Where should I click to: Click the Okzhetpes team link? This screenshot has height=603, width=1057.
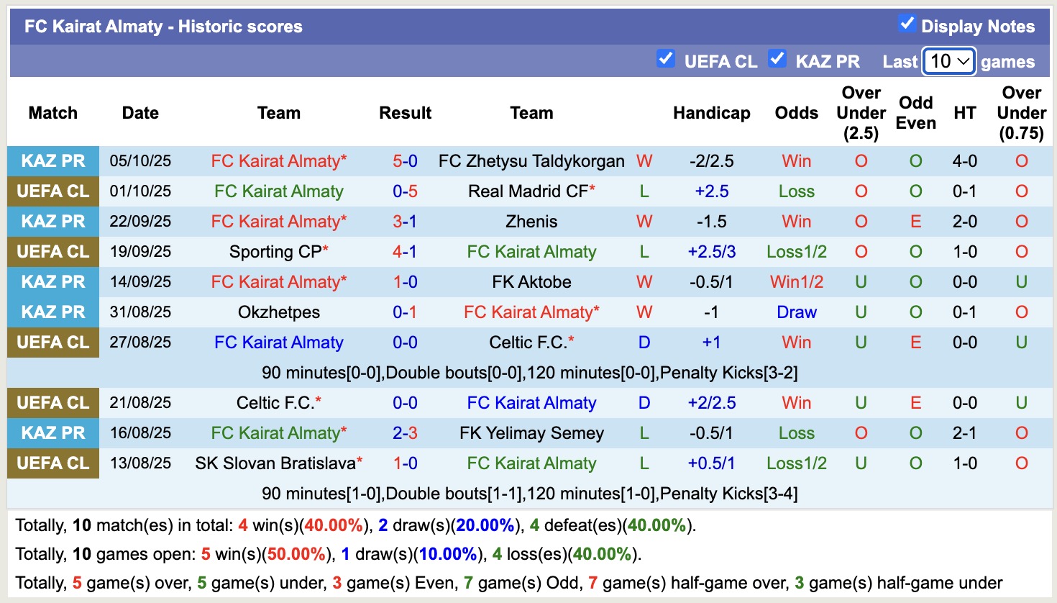click(279, 312)
